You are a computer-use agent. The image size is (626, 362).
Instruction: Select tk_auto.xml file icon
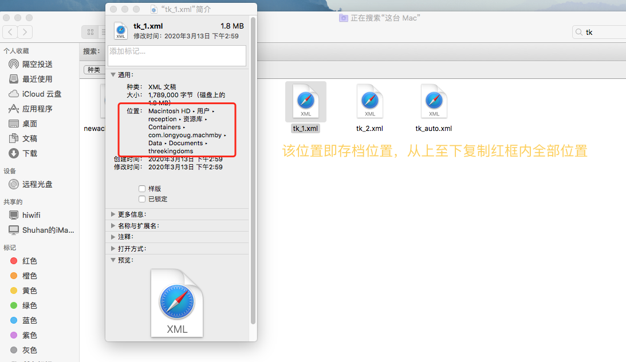434,102
